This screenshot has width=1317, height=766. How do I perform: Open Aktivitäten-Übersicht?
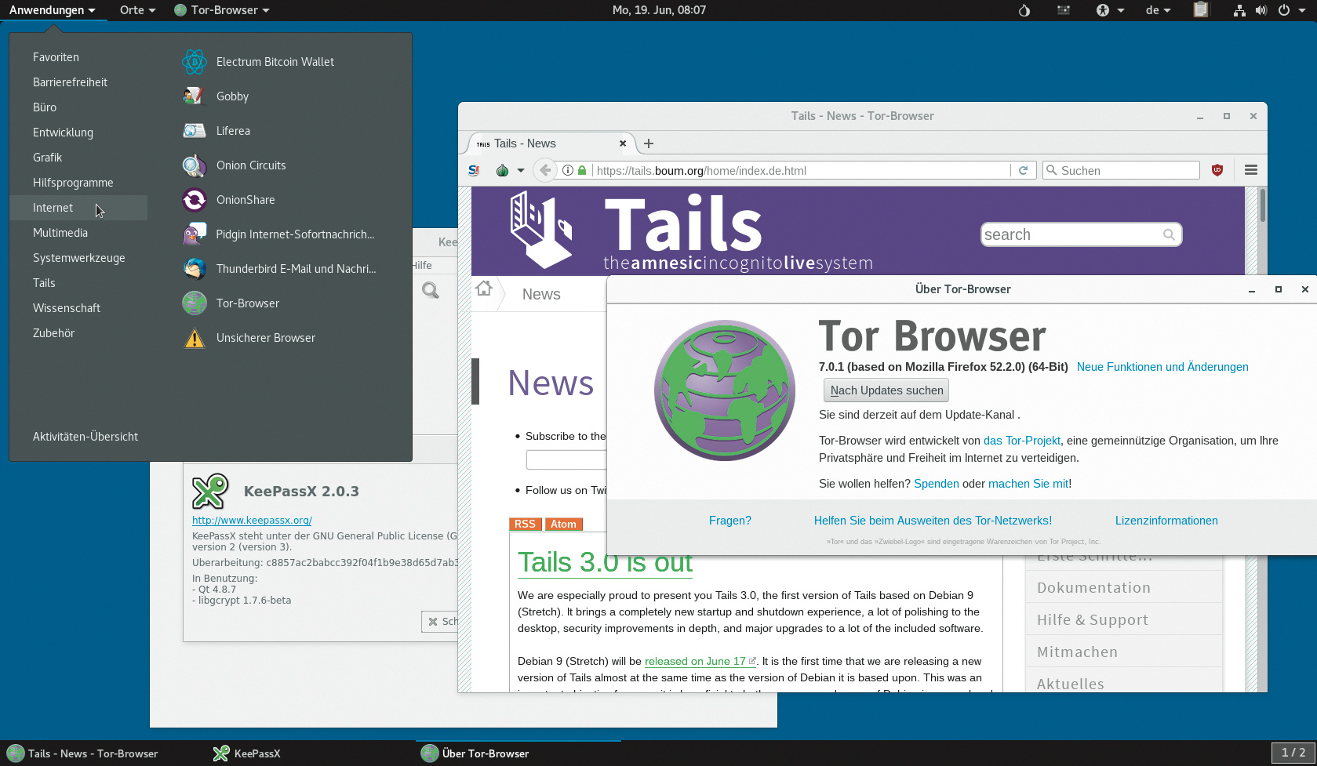(85, 437)
